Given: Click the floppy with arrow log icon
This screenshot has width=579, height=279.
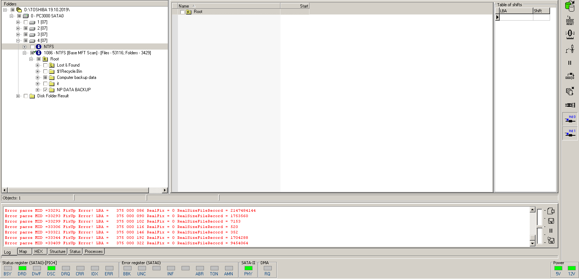Looking at the screenshot, I should click(551, 240).
